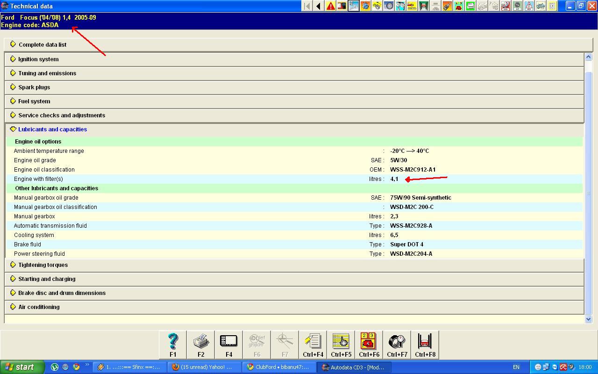Click the scrollbar down arrow
The image size is (598, 374).
coord(588,319)
